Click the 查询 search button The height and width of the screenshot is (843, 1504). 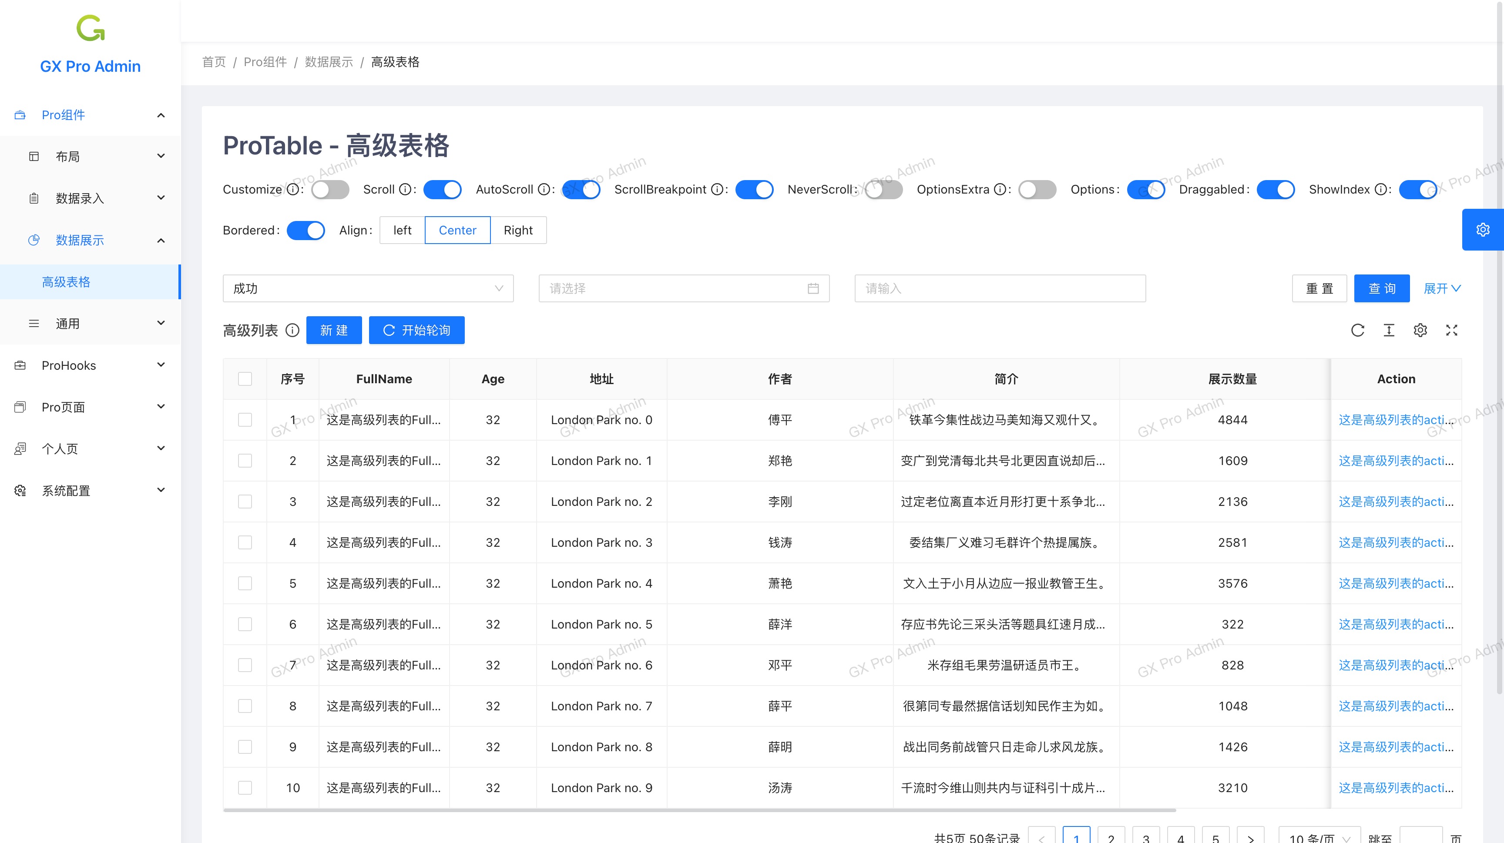pos(1382,288)
